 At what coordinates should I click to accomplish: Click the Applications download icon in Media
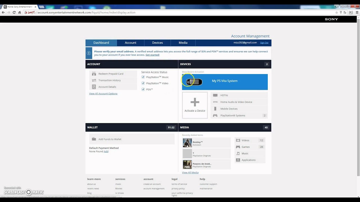[238, 160]
